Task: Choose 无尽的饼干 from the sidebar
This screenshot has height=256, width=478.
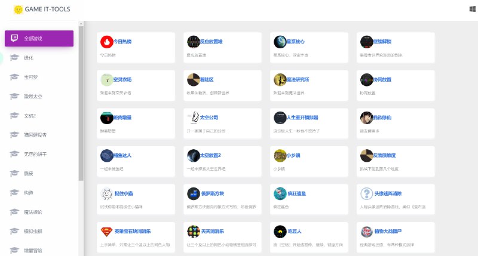Action: click(x=35, y=154)
